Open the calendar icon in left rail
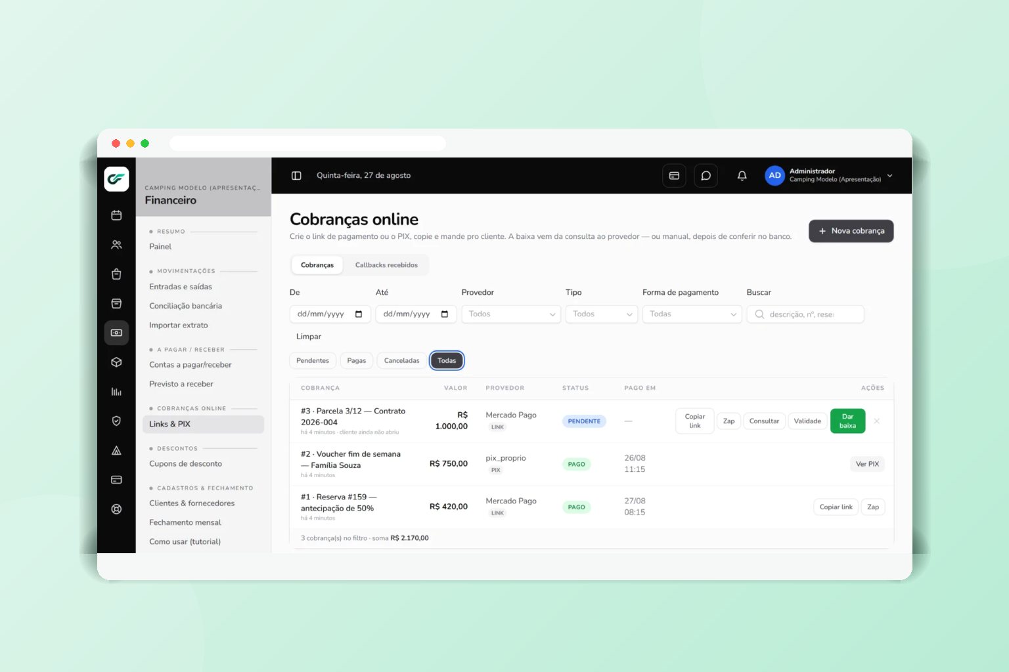 (116, 215)
